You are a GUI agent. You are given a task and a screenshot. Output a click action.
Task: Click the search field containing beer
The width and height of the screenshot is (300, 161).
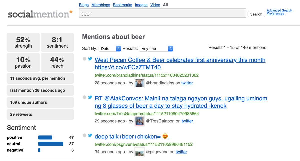point(163,13)
